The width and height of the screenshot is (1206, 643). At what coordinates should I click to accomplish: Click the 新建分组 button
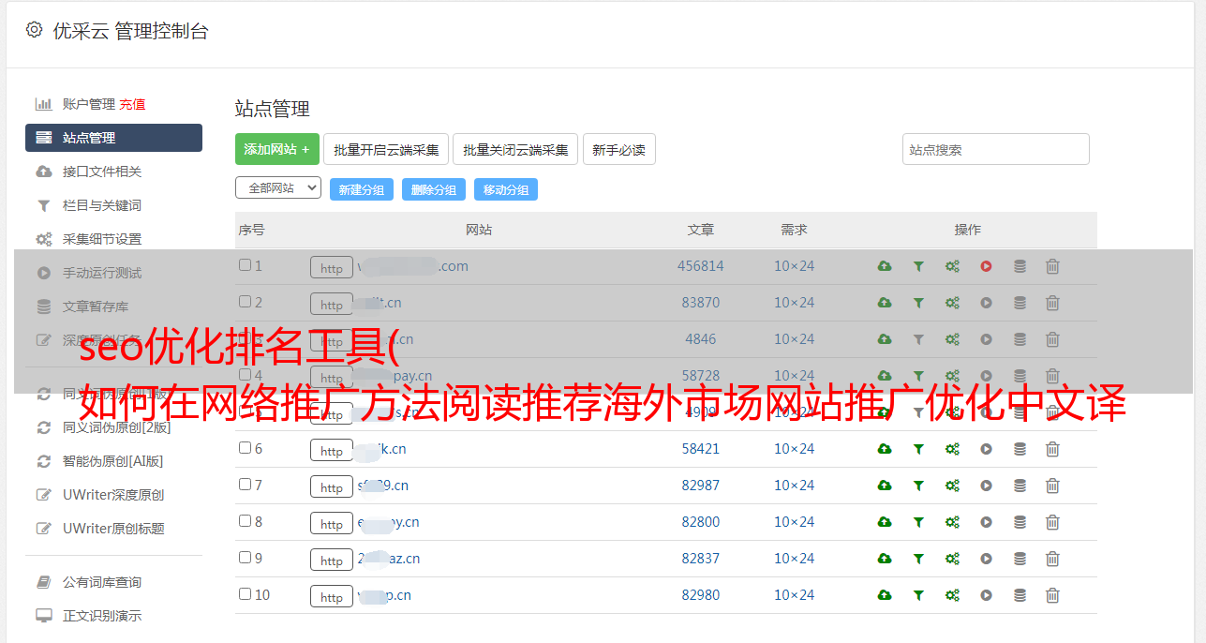[362, 189]
